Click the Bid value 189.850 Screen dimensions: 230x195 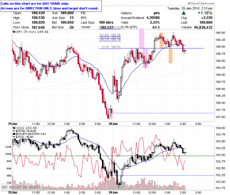coord(67,23)
